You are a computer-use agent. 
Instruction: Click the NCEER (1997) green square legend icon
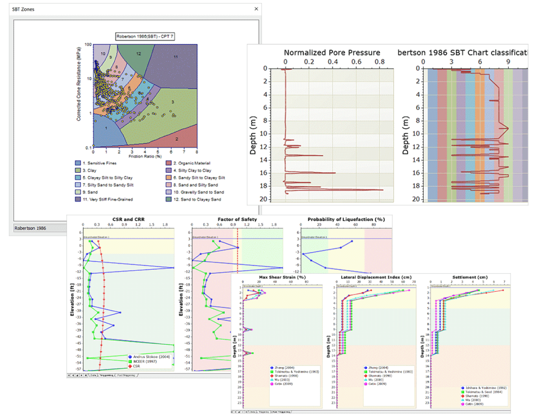(130, 361)
